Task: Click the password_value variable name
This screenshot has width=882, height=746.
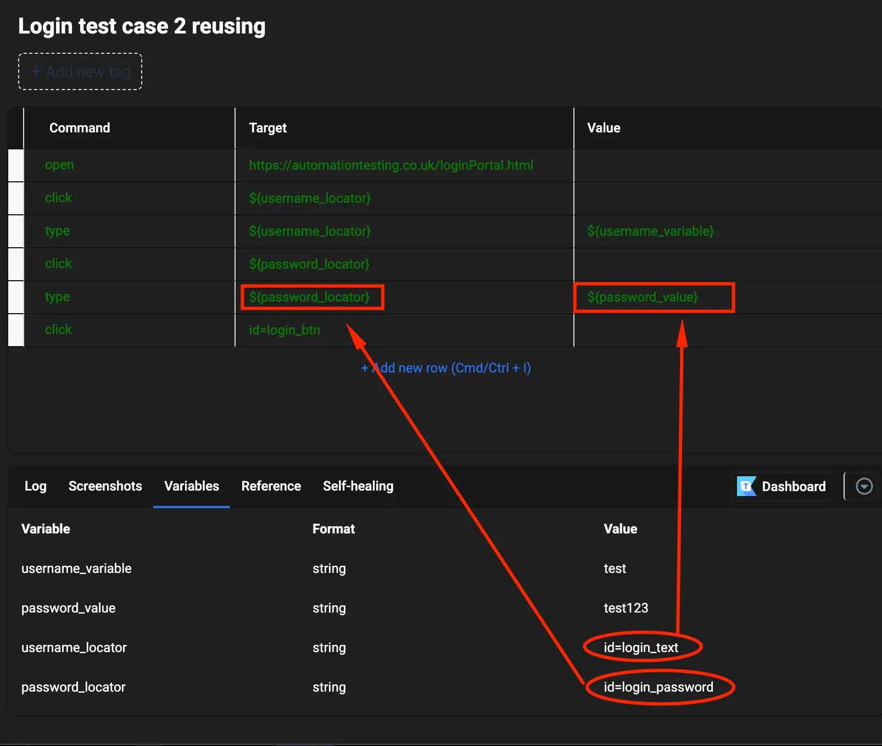Action: pos(69,608)
